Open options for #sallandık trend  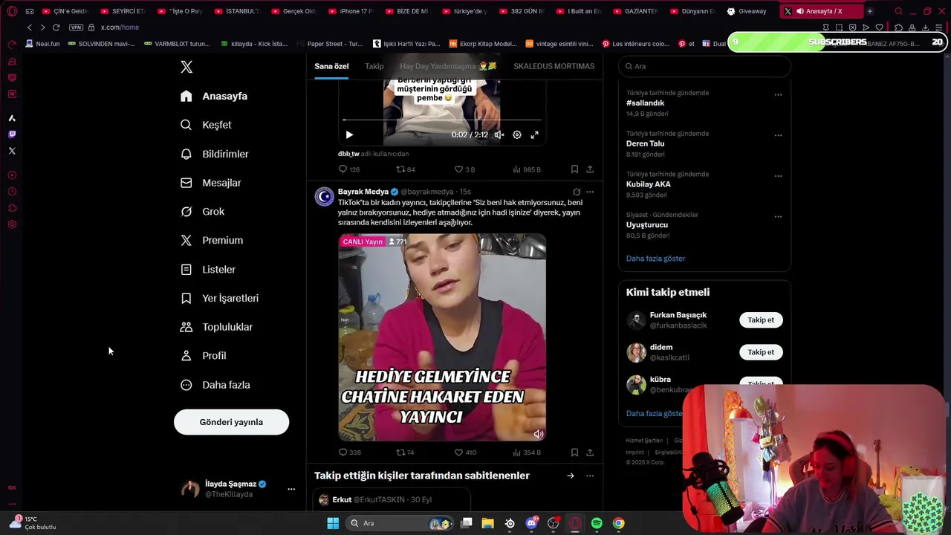click(778, 94)
